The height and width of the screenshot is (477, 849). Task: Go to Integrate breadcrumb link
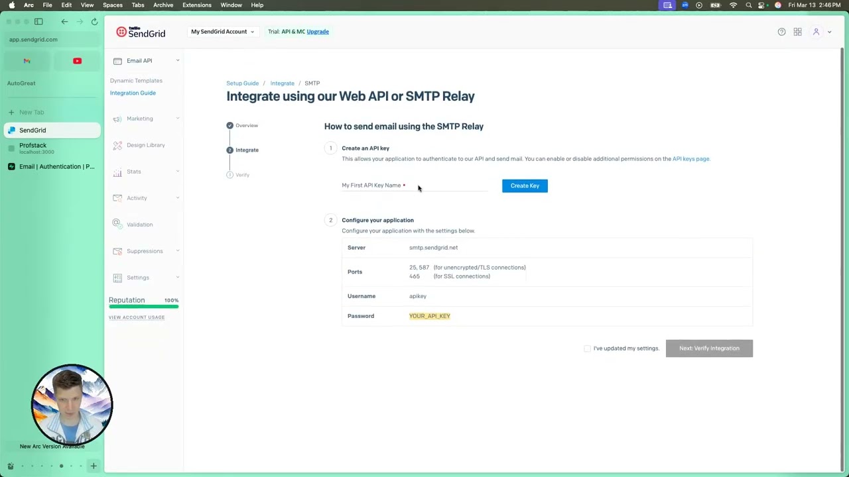click(283, 83)
